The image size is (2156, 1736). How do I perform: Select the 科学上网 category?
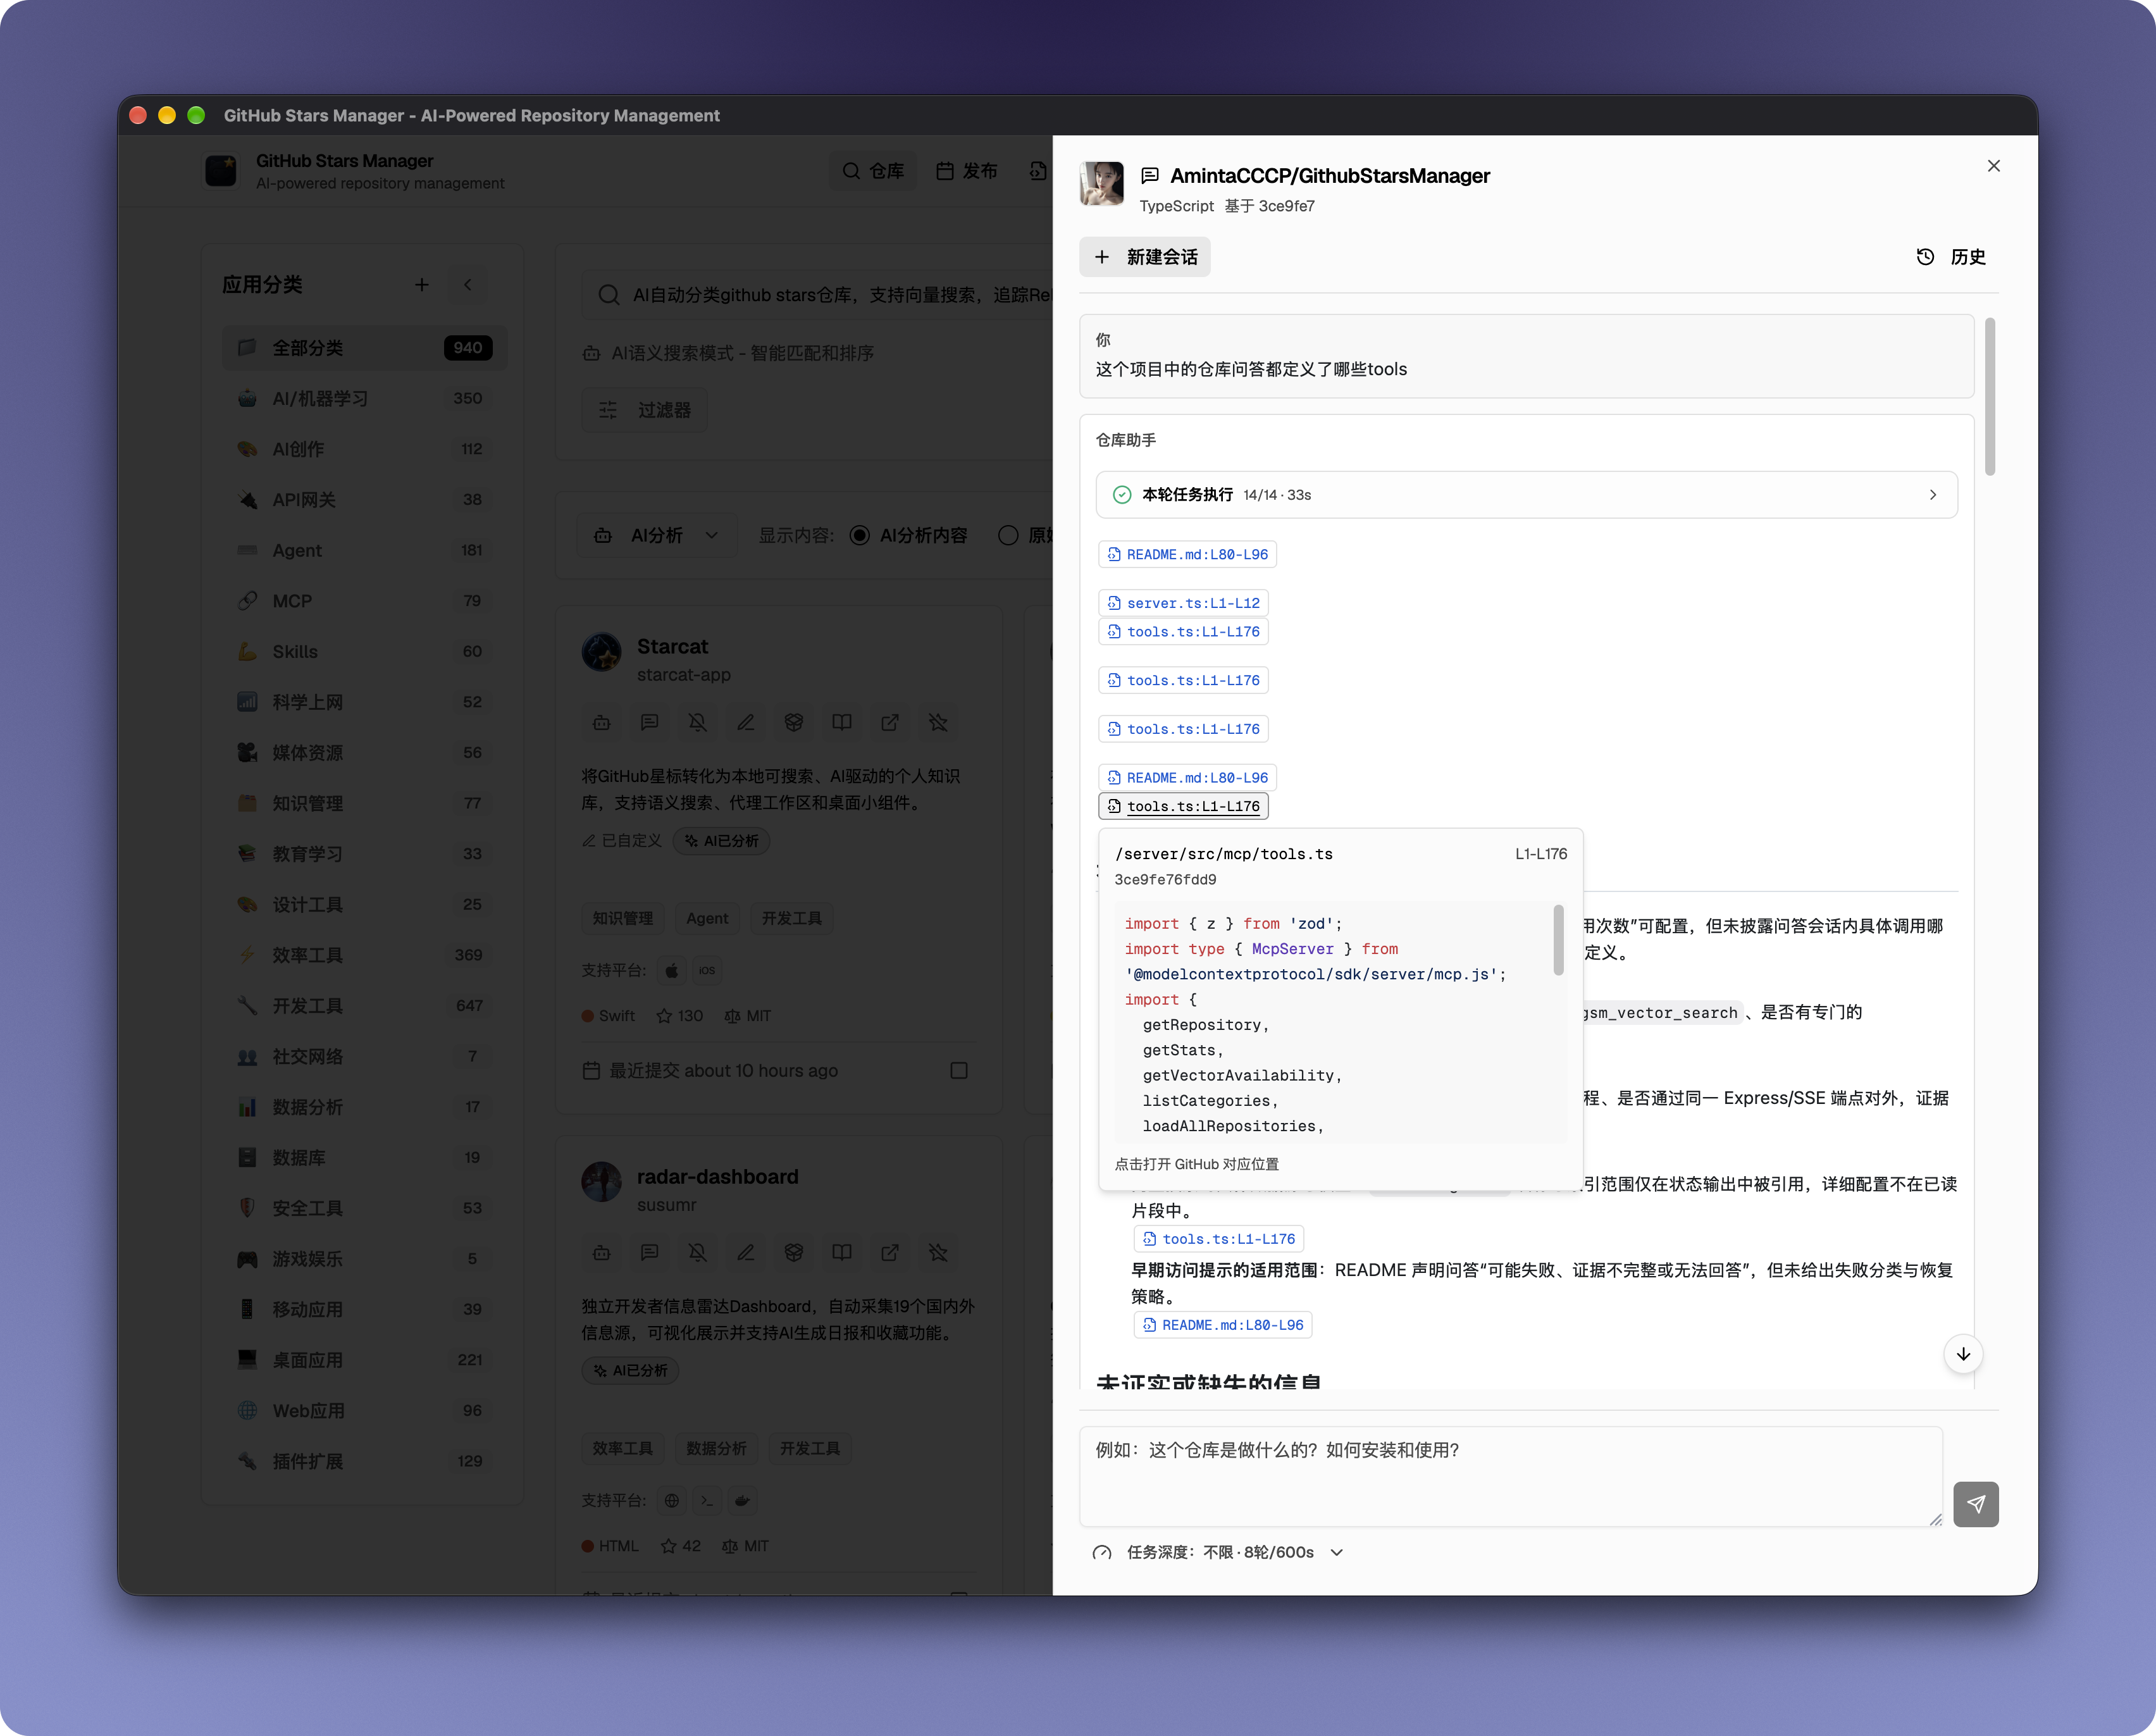click(364, 702)
